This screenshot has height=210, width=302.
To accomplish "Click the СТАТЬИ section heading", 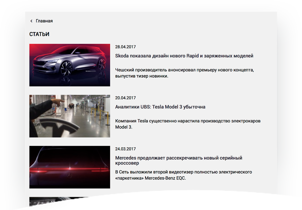I will click(x=39, y=34).
